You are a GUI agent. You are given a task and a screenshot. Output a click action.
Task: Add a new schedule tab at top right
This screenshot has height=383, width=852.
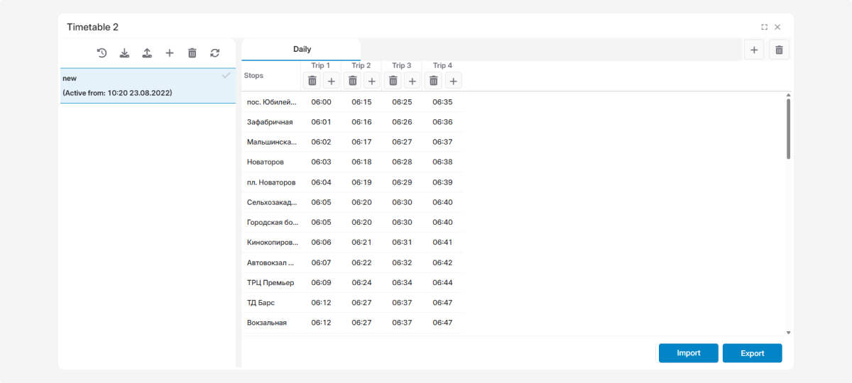coord(754,50)
